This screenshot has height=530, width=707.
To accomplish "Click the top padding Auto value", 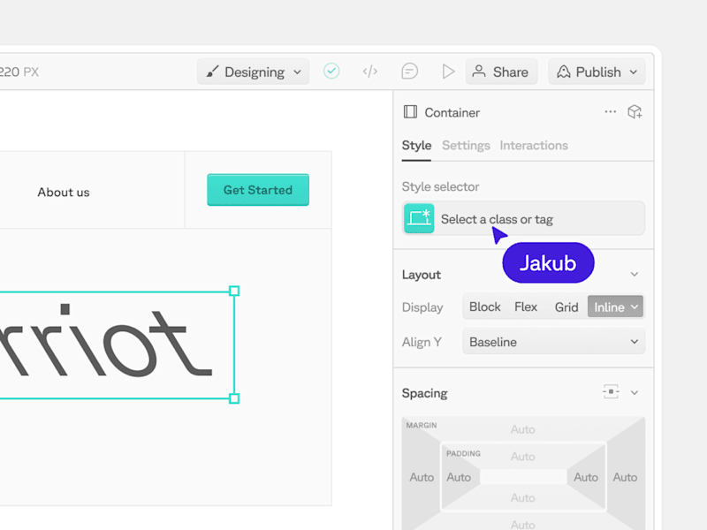I will pyautogui.click(x=522, y=457).
